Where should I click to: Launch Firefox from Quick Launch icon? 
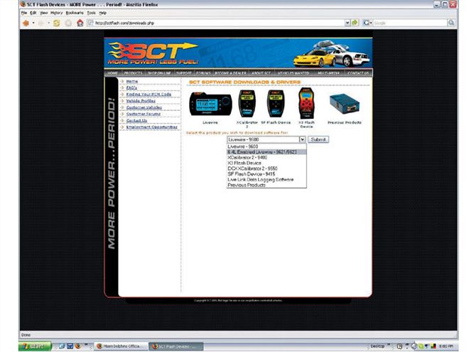pyautogui.click(x=78, y=346)
